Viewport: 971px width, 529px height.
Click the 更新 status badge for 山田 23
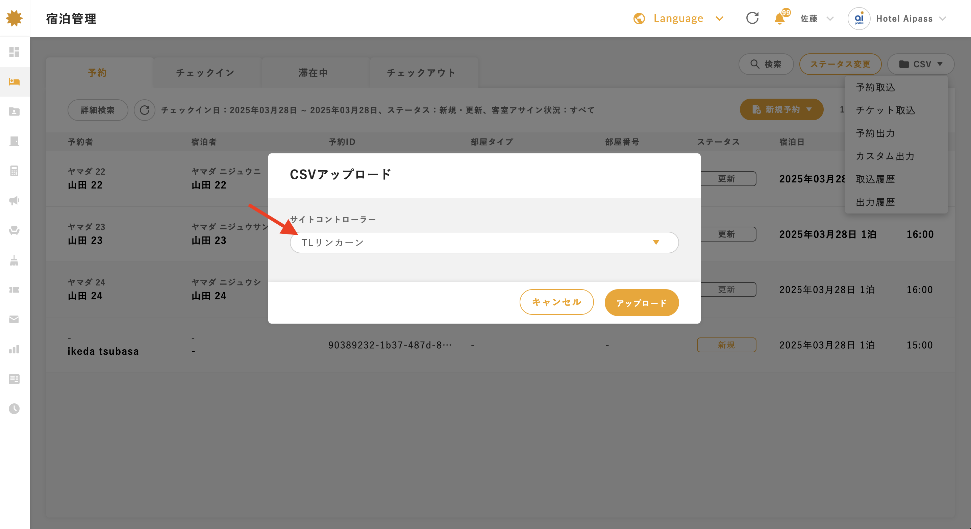[x=728, y=234]
